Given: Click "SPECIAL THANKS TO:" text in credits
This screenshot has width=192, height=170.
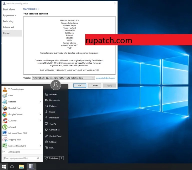Looking at the screenshot, I should coord(69,21).
